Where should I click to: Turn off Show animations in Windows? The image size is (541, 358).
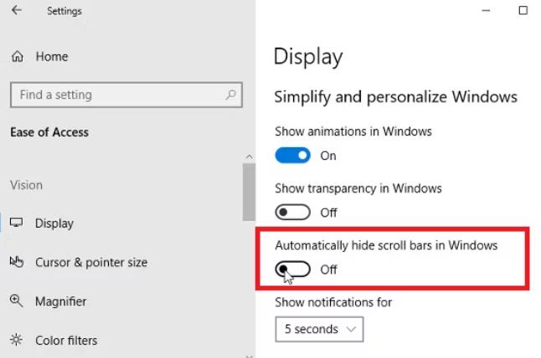pyautogui.click(x=292, y=156)
